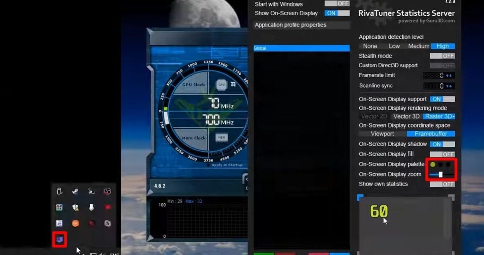Choose Viewport coordinate space
Screen dimensions: 484x255
click(x=382, y=134)
